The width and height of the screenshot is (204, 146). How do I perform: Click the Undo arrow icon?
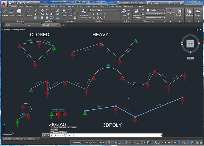28,3
